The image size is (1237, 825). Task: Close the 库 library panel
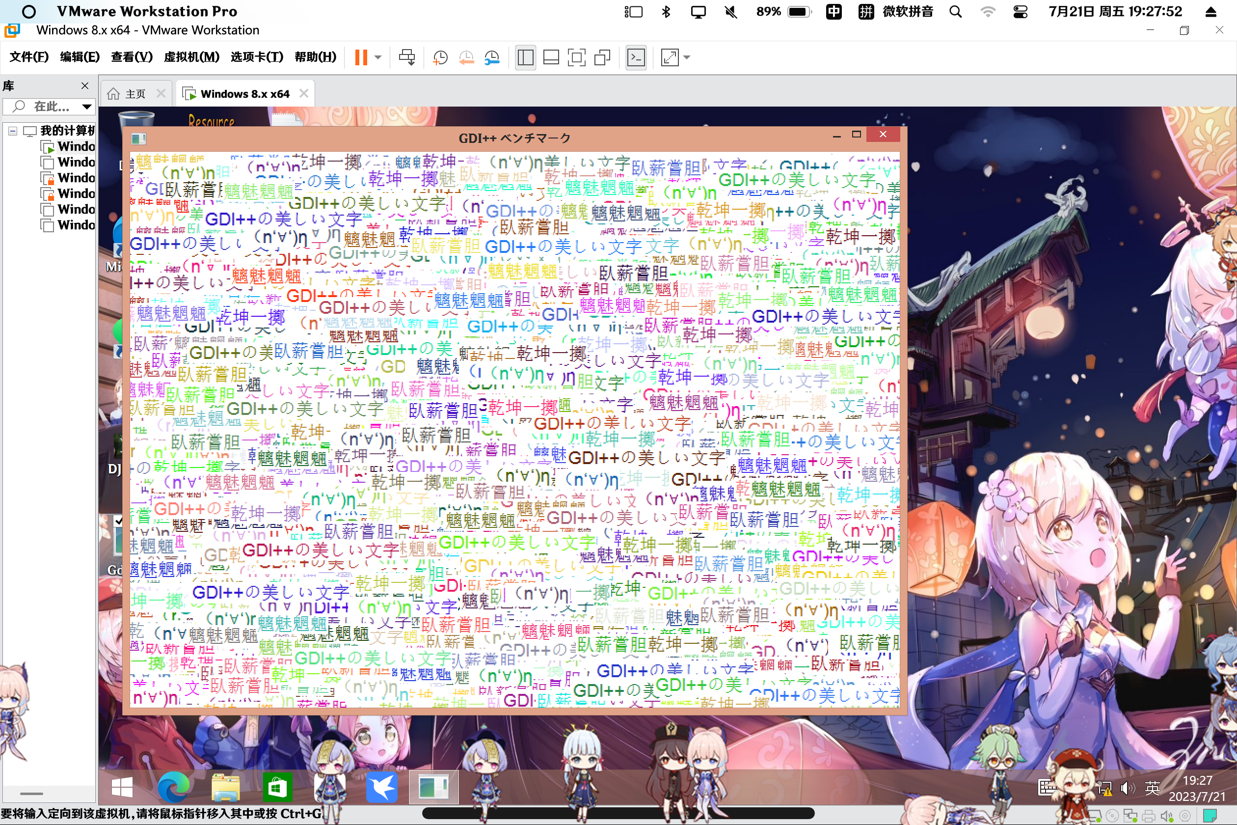pos(84,86)
